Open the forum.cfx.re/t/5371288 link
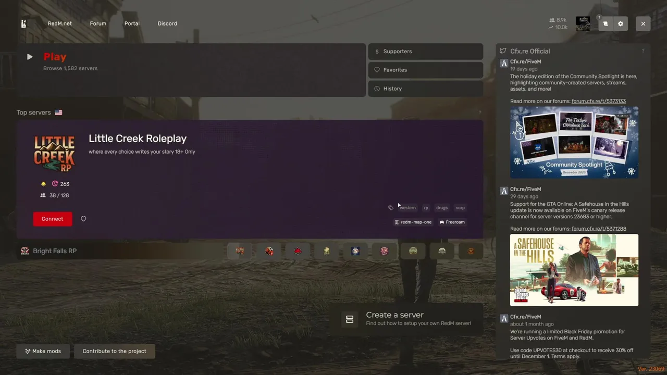Viewport: 667px width, 375px height. [599, 229]
